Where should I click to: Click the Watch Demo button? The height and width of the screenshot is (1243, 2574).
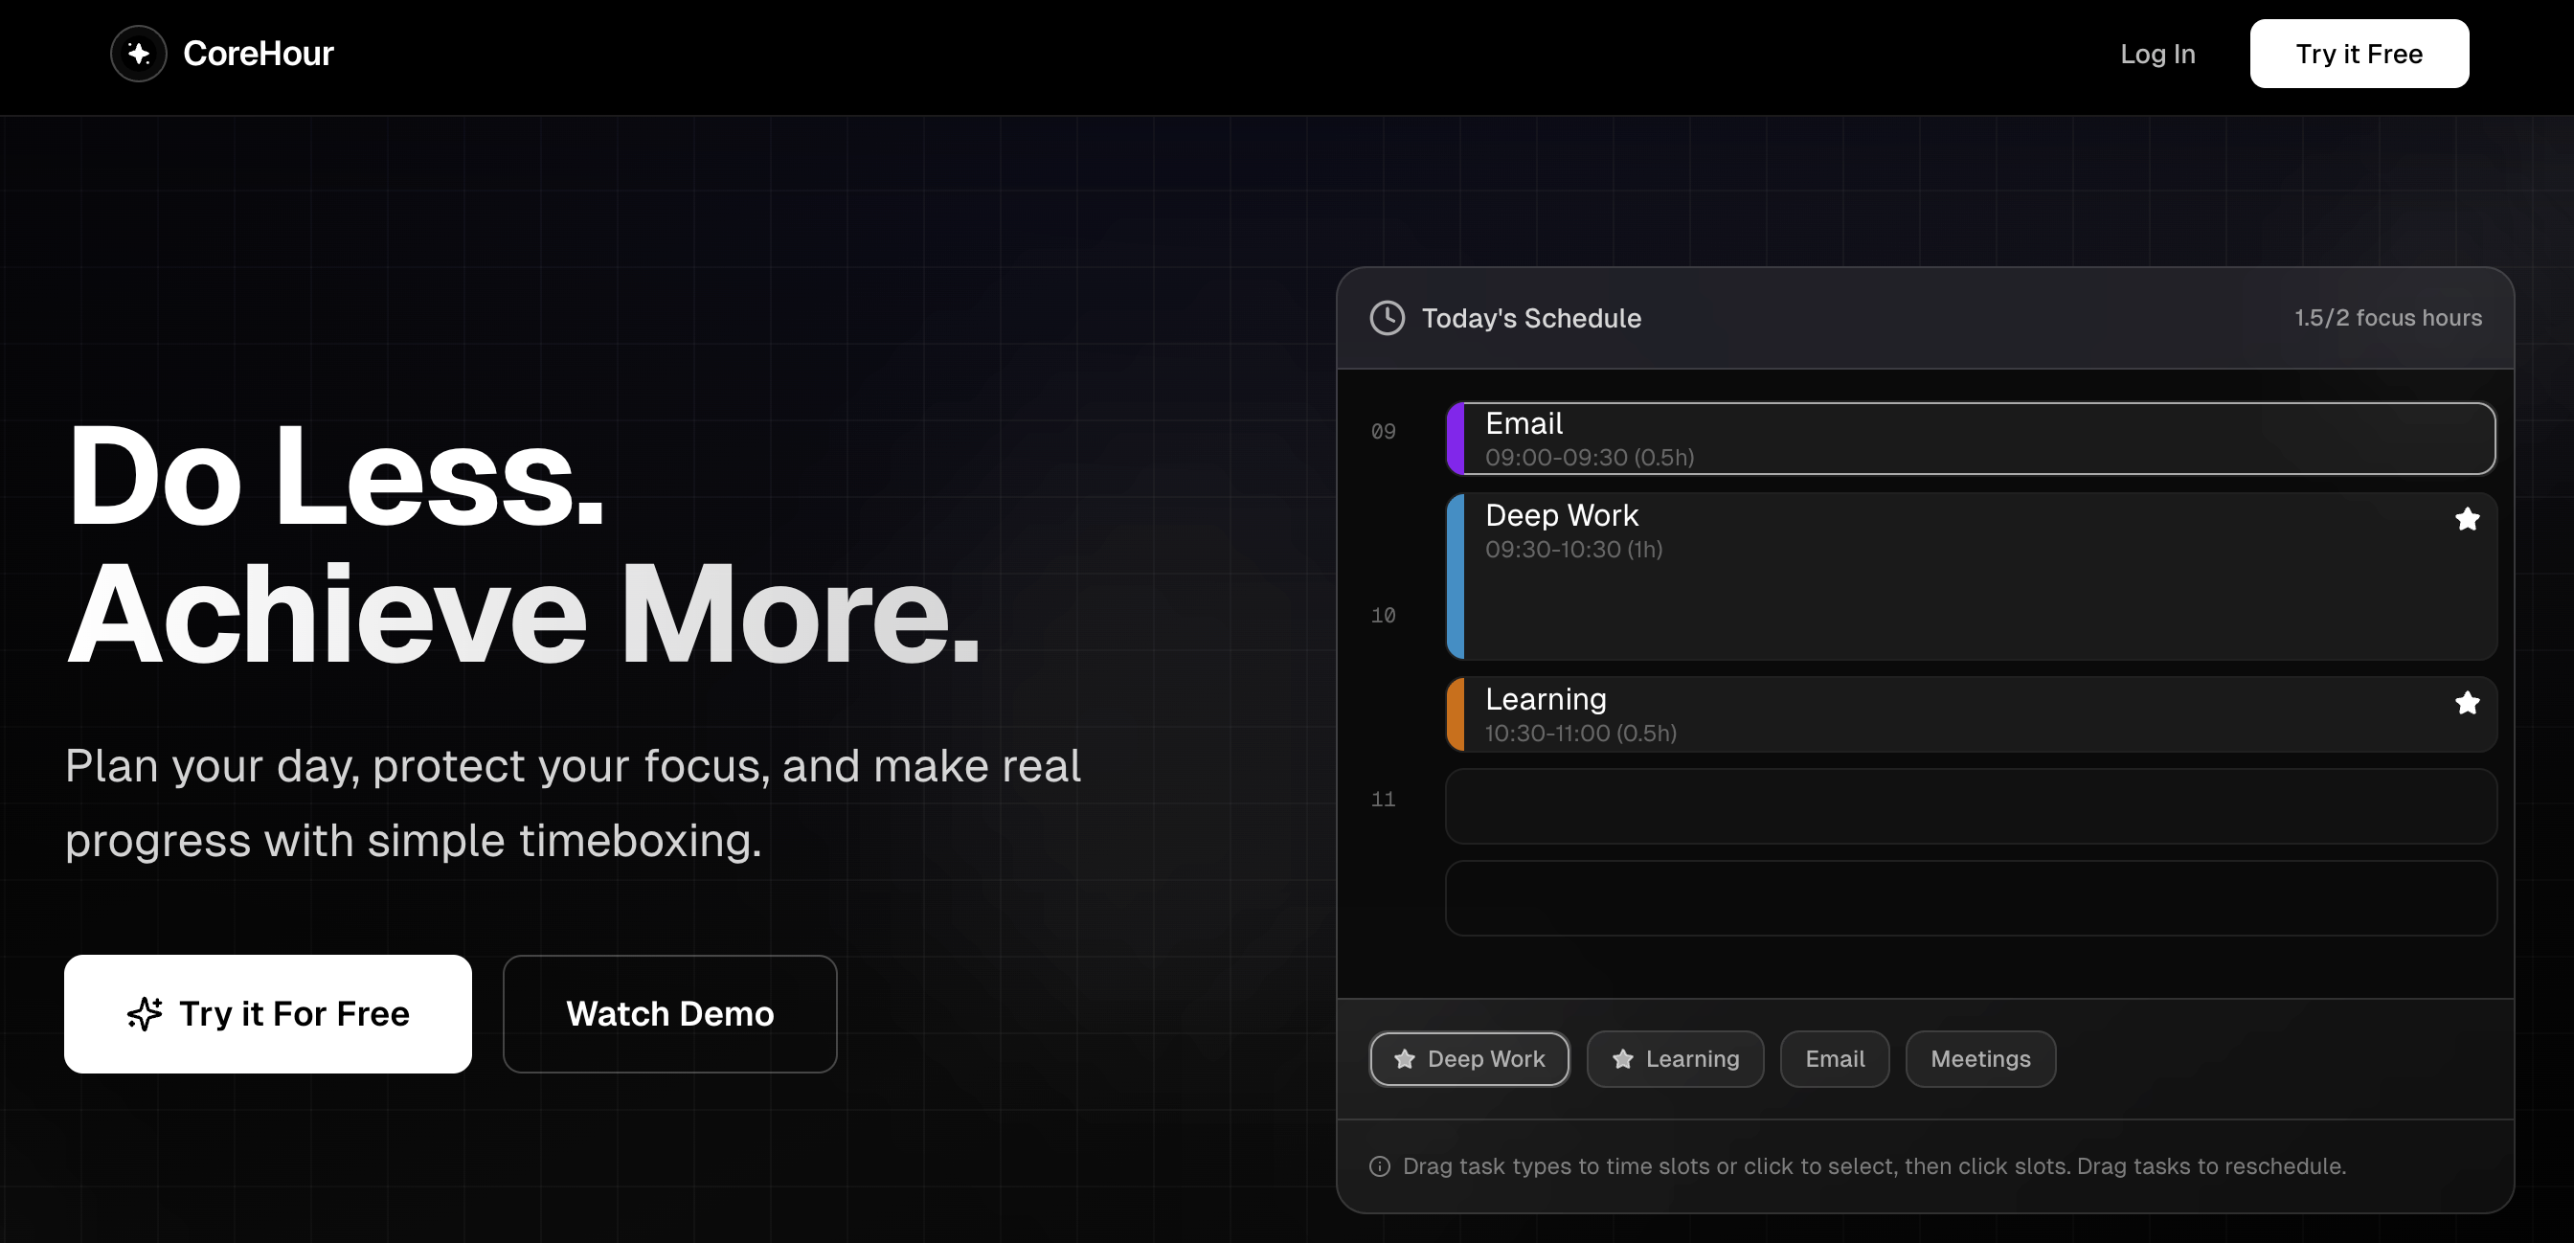click(x=669, y=1013)
